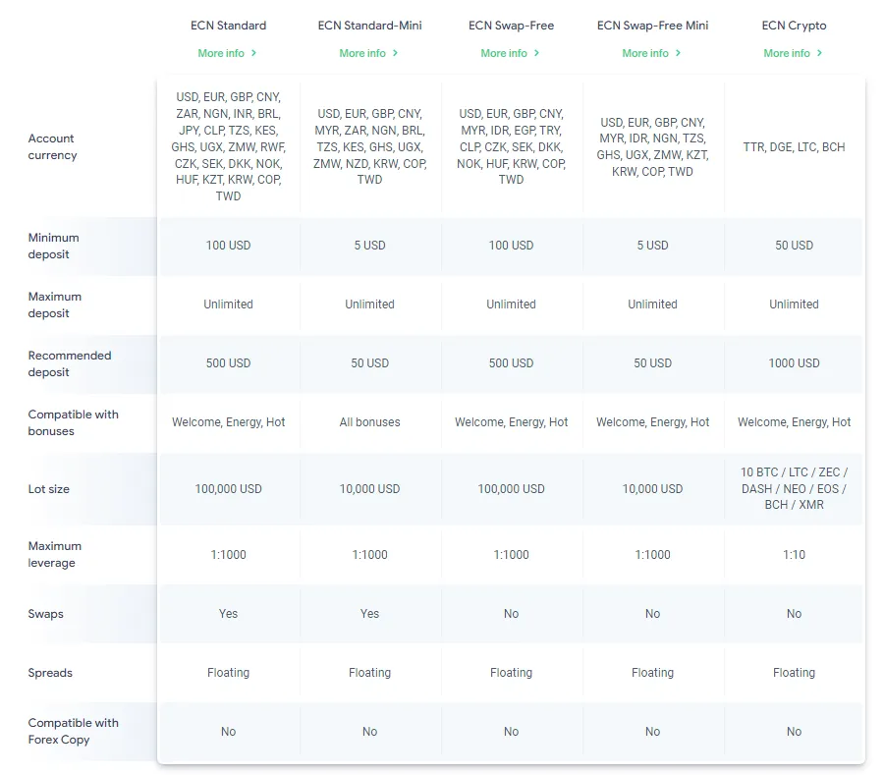Click the Minimum deposit row label
Screen dimensions: 884x775
54,246
